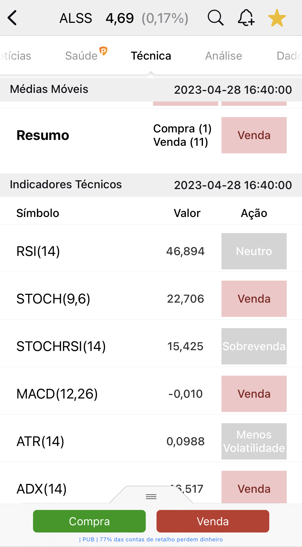The width and height of the screenshot is (302, 547).
Task: Tap the ALSS ticker title
Action: (76, 18)
